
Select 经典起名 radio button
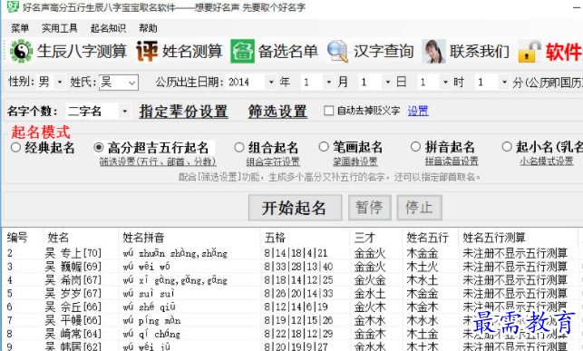(15, 147)
